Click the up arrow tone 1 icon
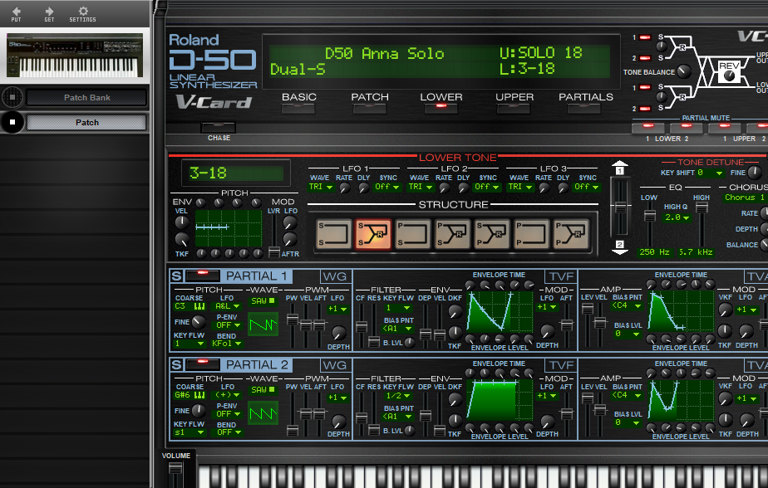This screenshot has height=488, width=768. [x=619, y=168]
